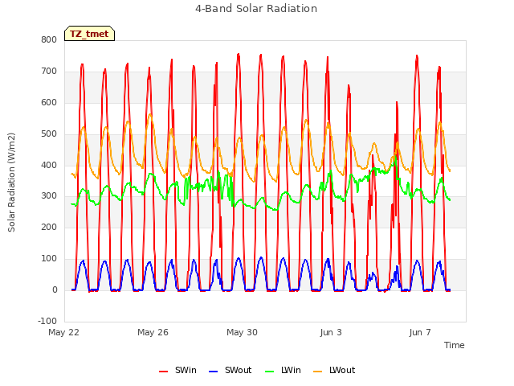Click the May 22 x-axis label
Screen dimensions: 514x386
coord(64,332)
